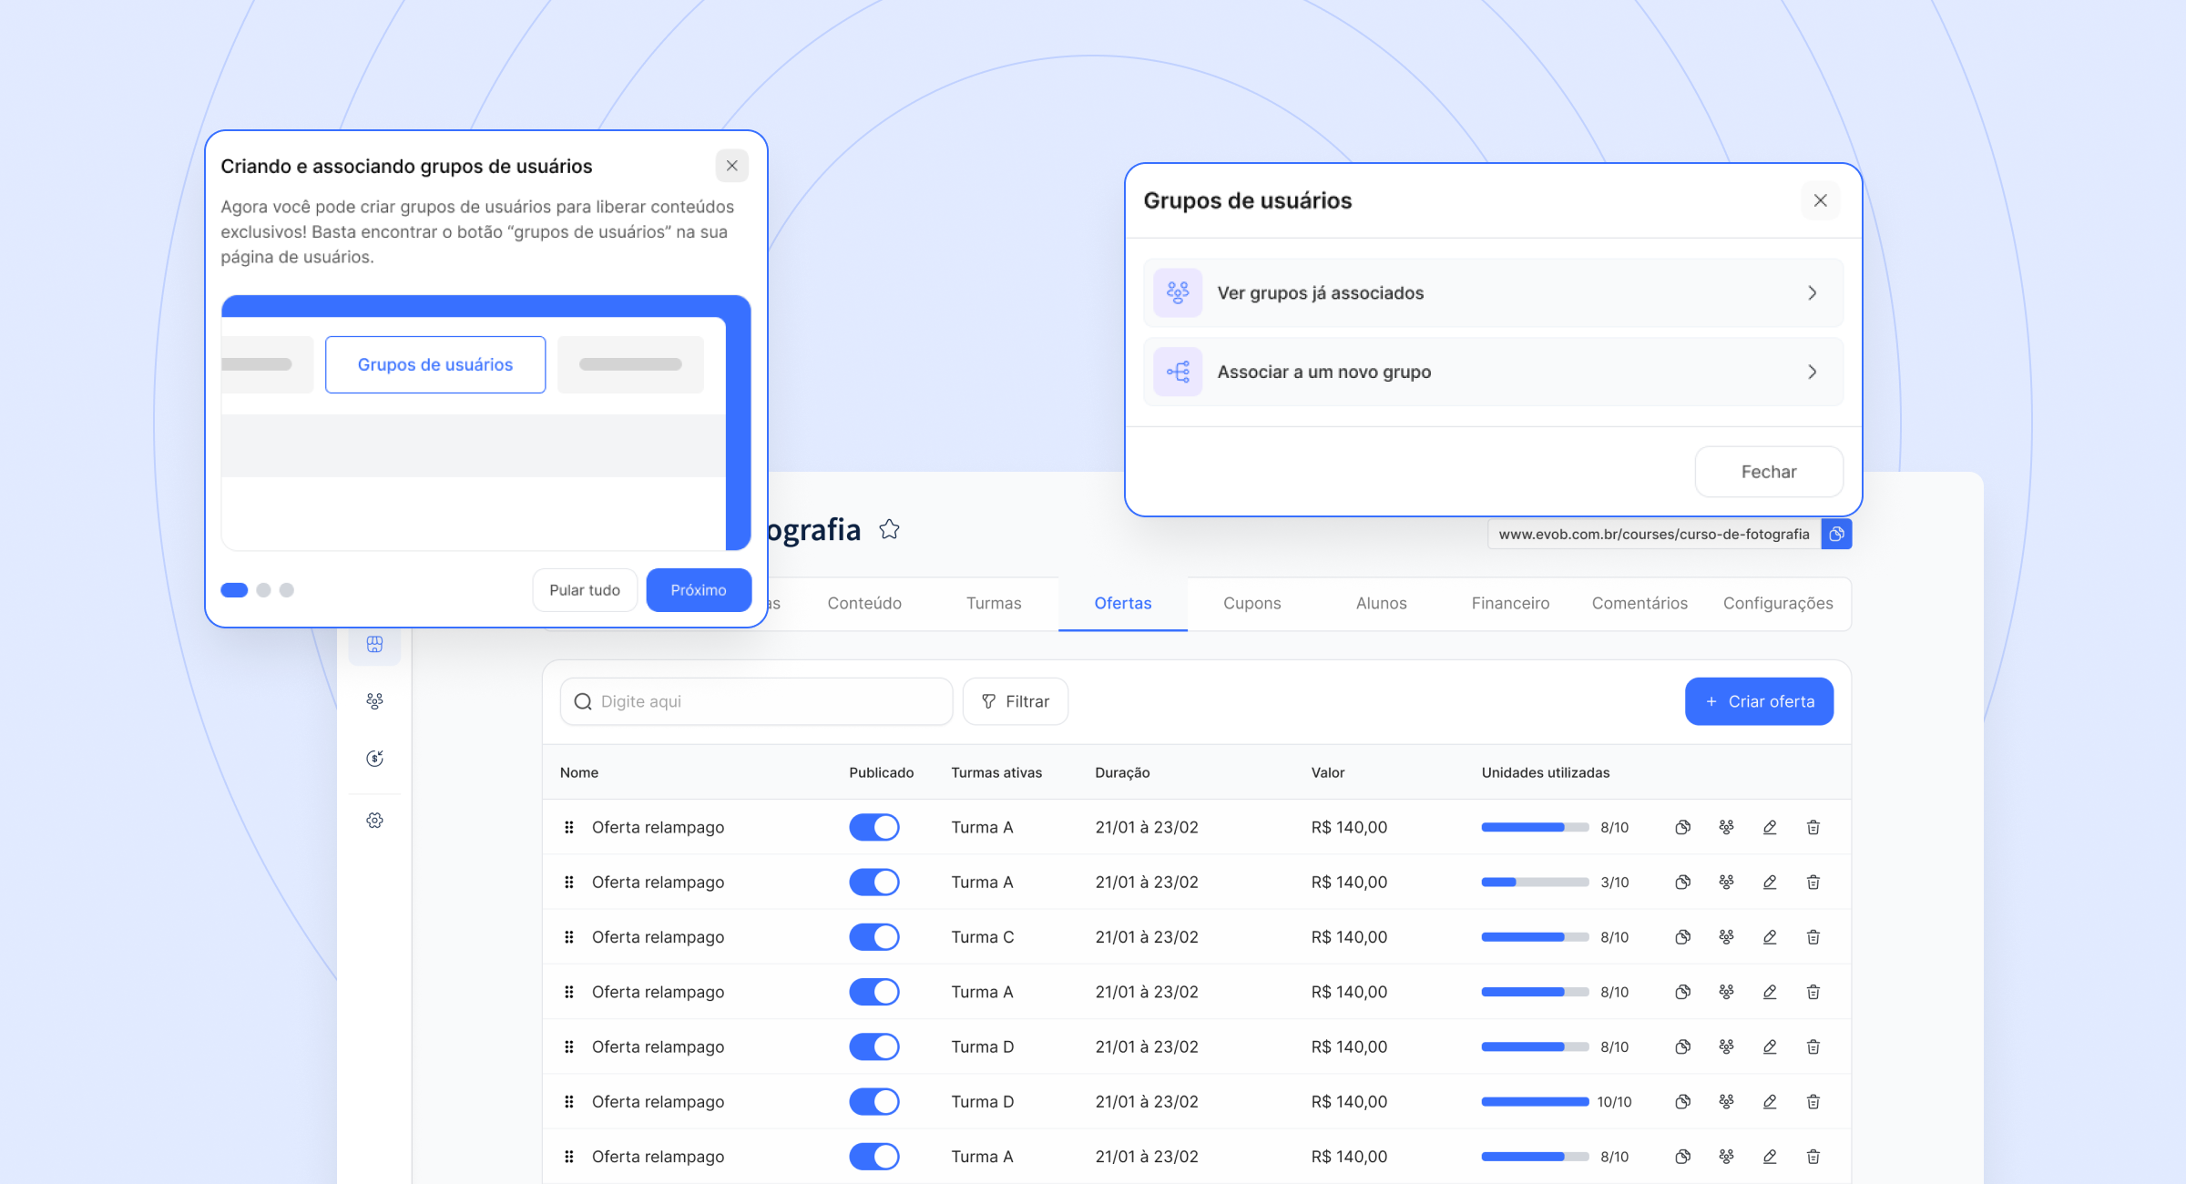Open the Cupons tab
Screen dimensions: 2186x1184
[x=1252, y=603]
